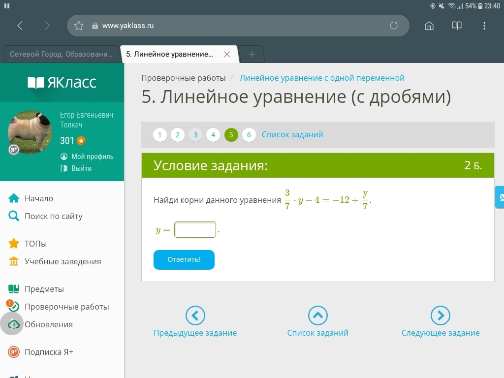The height and width of the screenshot is (378, 504).
Task: Click the pause icon in status bar
Action: pyautogui.click(x=7, y=6)
